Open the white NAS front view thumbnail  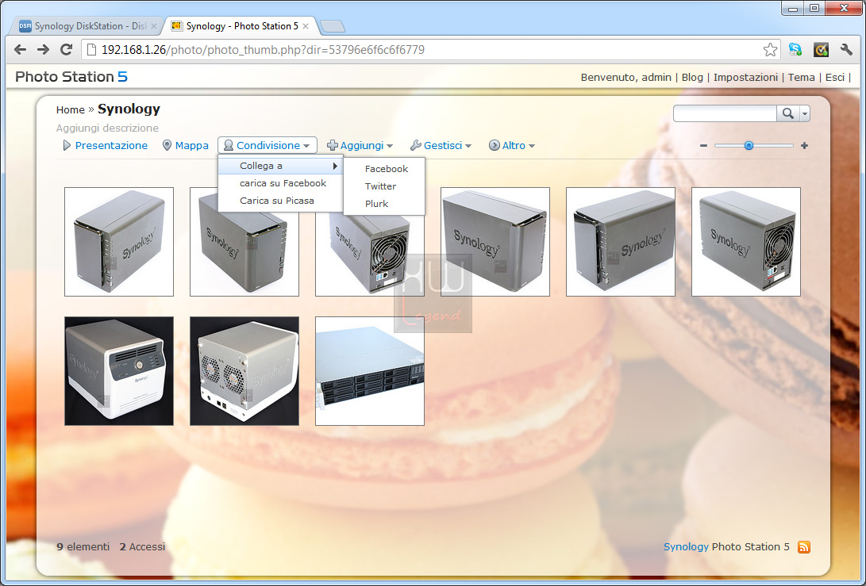tap(119, 371)
